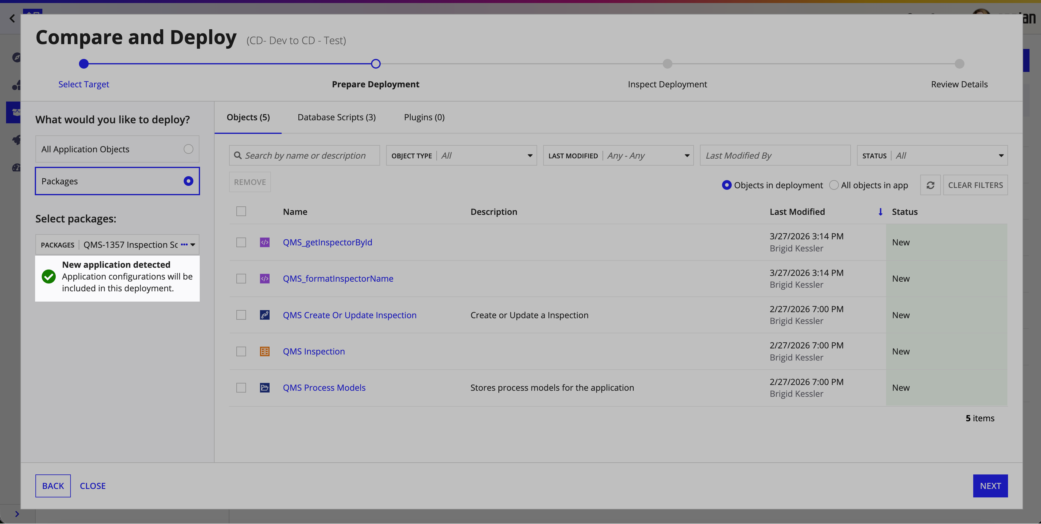The height and width of the screenshot is (524, 1041).
Task: Expand the sidebar with the bottom-left chevron
Action: pos(17,514)
